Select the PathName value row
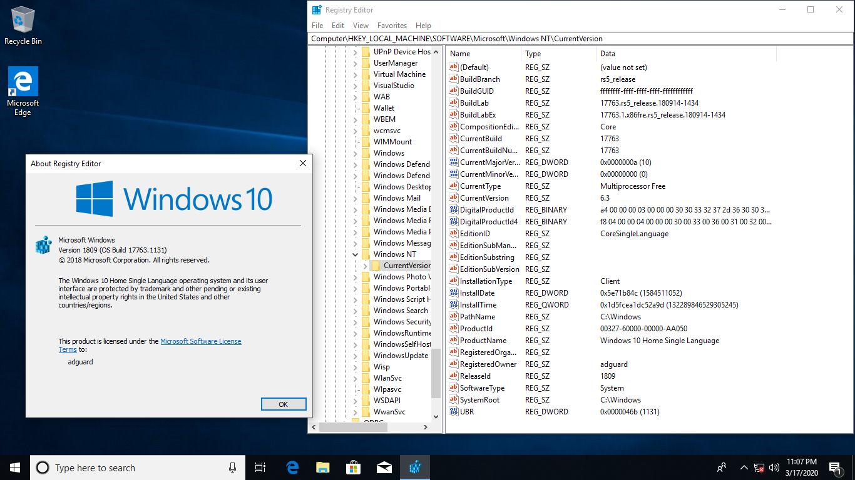 coord(649,317)
